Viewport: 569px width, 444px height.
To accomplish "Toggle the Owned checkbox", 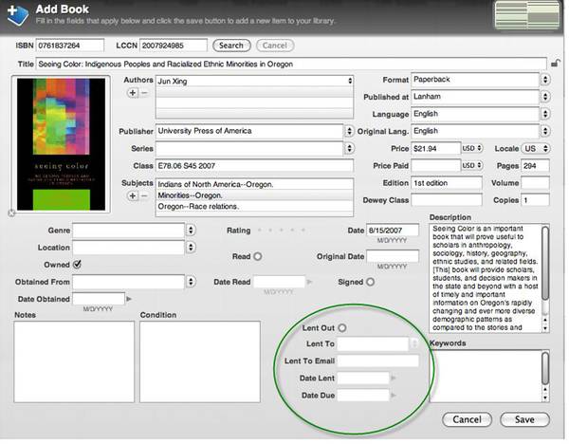I will coord(77,264).
